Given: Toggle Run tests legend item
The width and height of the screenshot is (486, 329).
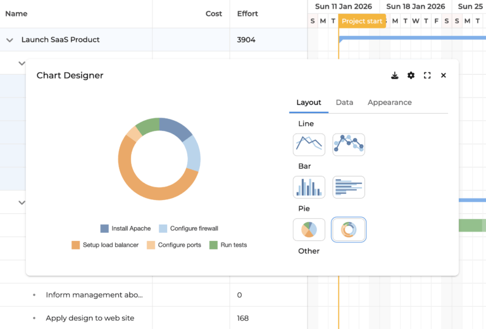Looking at the screenshot, I should pos(234,245).
